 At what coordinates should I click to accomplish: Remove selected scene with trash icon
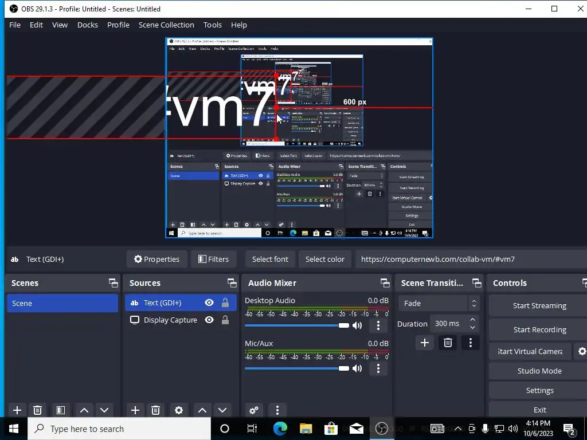pos(37,410)
